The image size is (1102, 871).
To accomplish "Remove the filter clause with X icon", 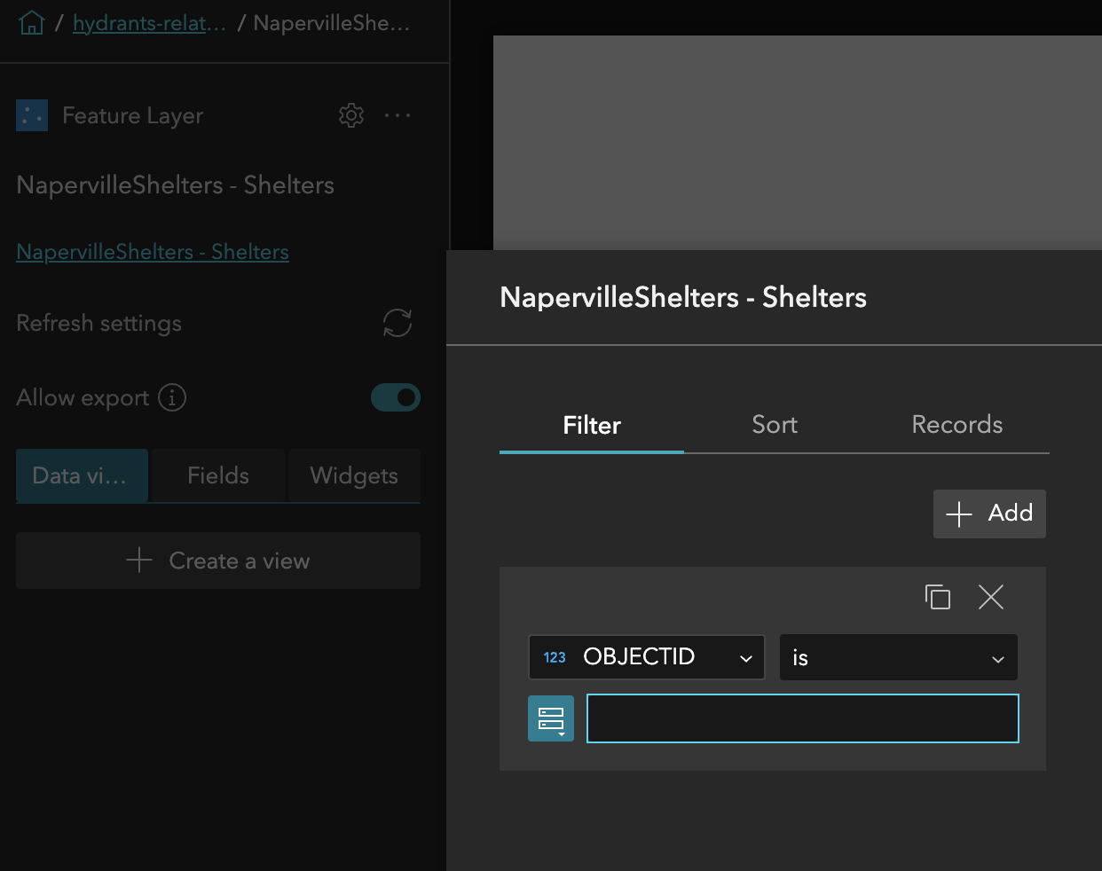I will click(x=990, y=597).
